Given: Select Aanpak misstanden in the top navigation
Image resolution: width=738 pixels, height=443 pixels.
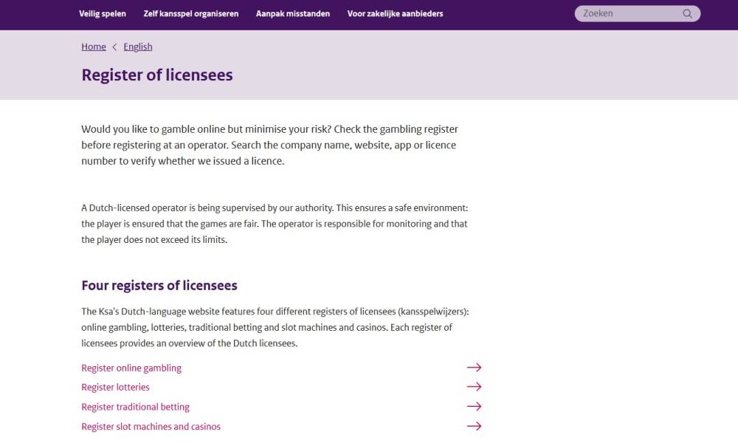Looking at the screenshot, I should 293,13.
